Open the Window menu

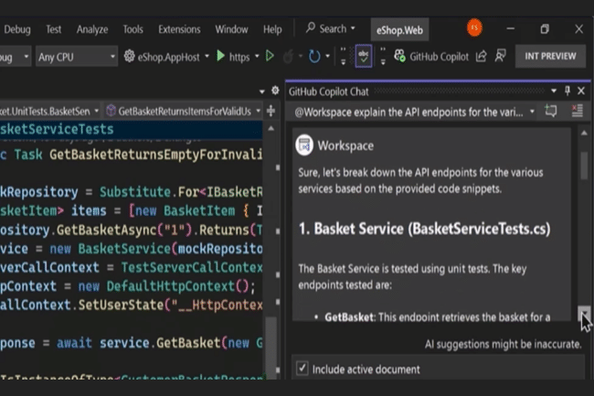pyautogui.click(x=231, y=29)
